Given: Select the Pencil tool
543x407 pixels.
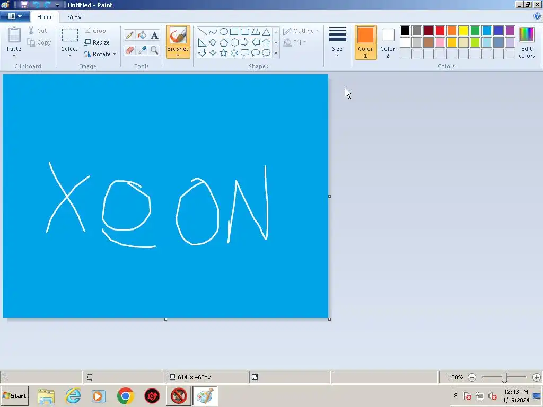Looking at the screenshot, I should [x=129, y=36].
